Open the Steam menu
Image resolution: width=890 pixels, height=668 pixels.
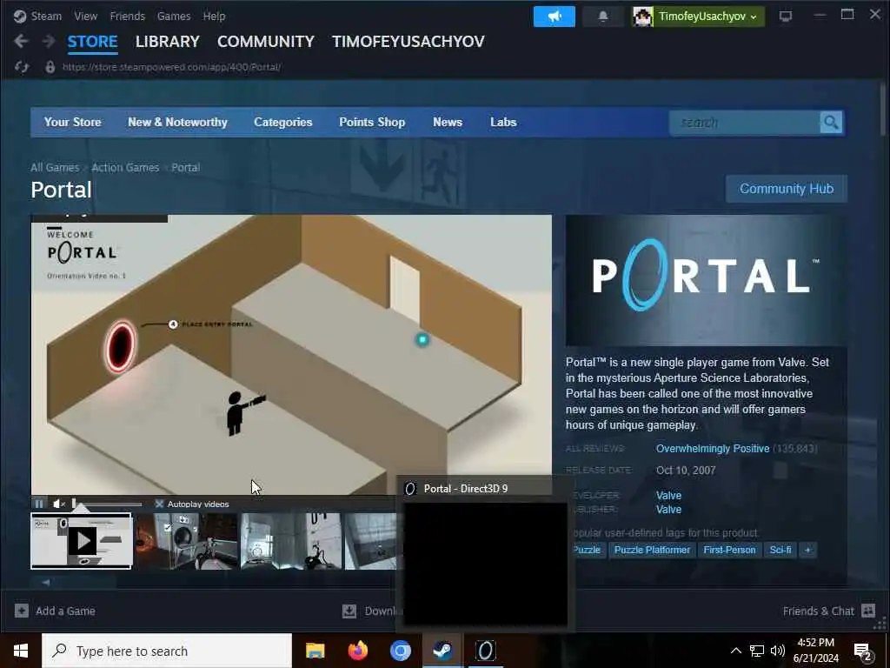point(46,16)
